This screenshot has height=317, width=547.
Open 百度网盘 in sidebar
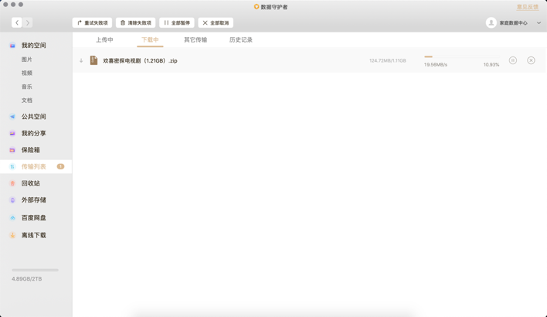point(33,218)
